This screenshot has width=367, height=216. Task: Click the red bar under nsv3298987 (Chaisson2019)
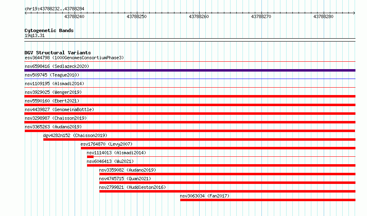tap(190, 122)
